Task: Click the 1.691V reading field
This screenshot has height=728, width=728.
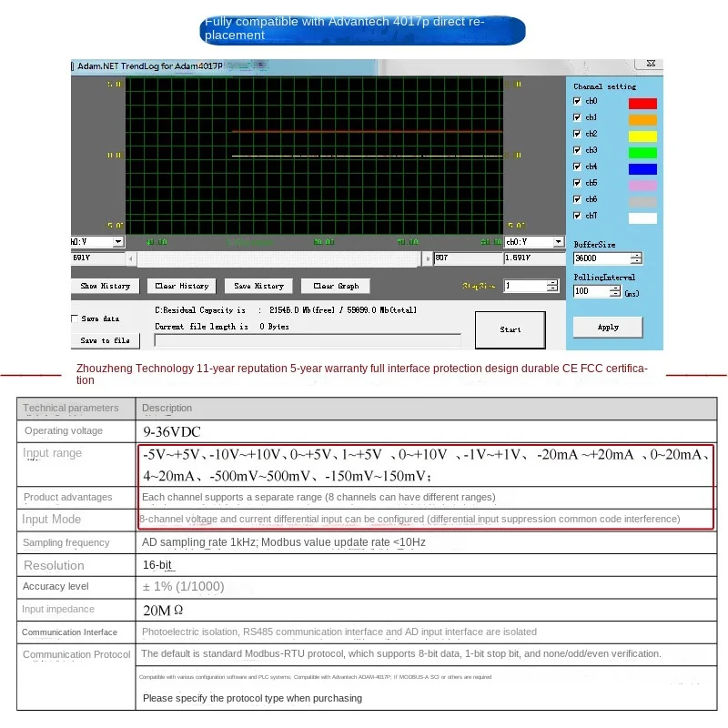Action: pyautogui.click(x=535, y=258)
